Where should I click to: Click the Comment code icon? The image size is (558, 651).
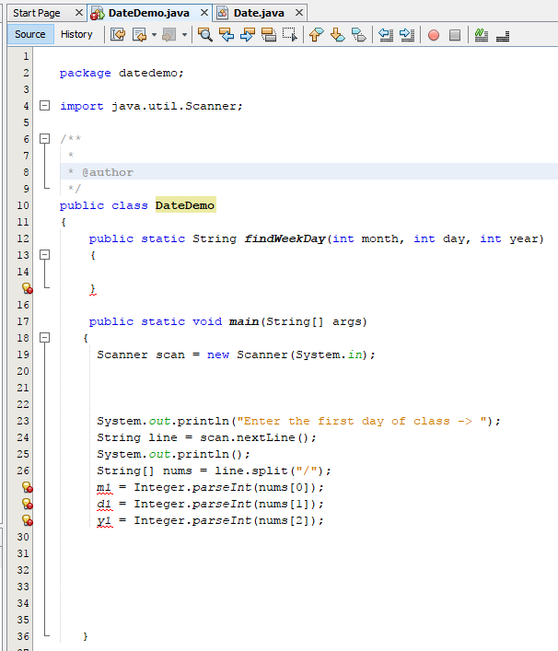482,35
